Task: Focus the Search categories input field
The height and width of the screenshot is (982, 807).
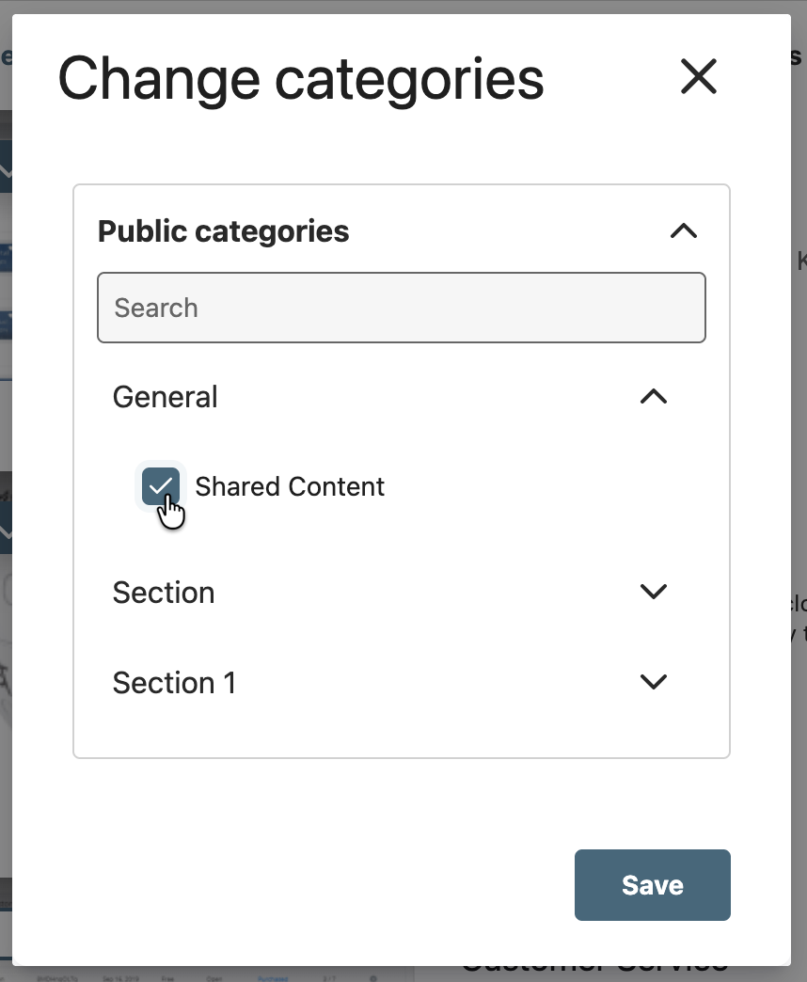Action: (402, 308)
